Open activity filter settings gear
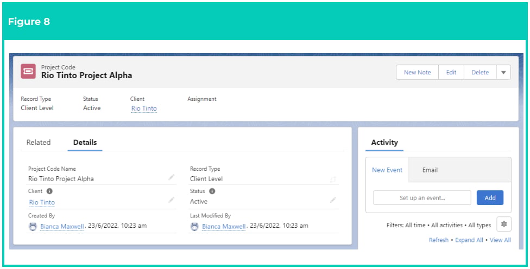Image resolution: width=530 pixels, height=269 pixels. coord(504,224)
